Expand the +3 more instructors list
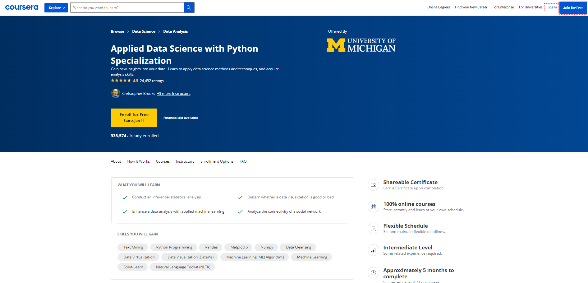The height and width of the screenshot is (283, 588). (x=173, y=93)
